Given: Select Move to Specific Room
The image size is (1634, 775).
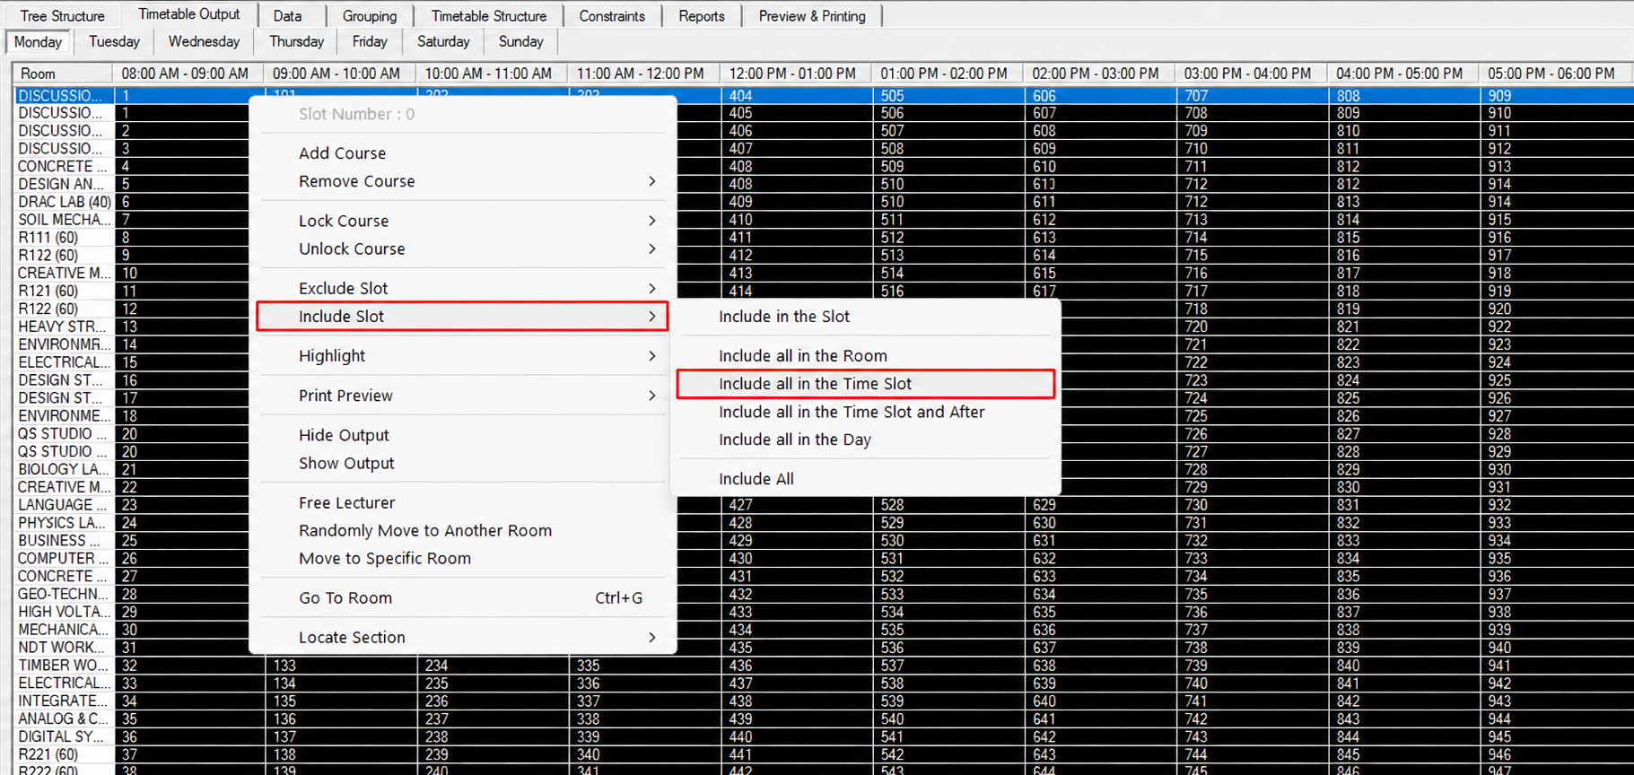Looking at the screenshot, I should pyautogui.click(x=462, y=558).
